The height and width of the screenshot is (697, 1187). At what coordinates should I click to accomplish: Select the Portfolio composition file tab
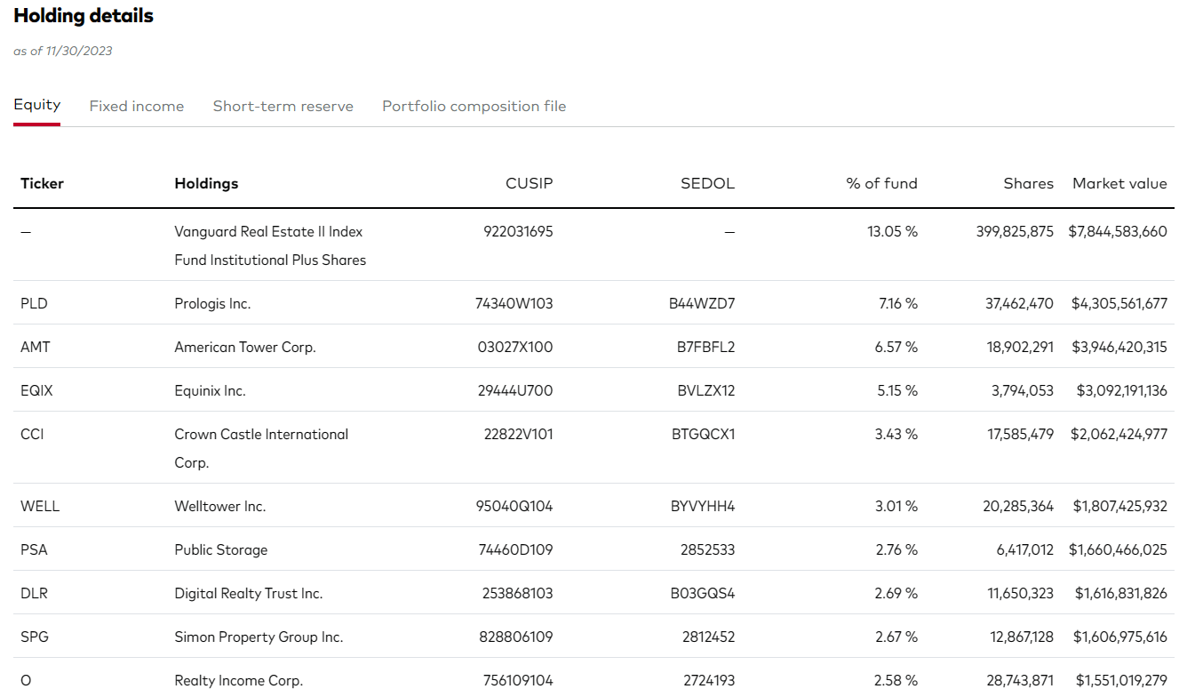(x=474, y=106)
